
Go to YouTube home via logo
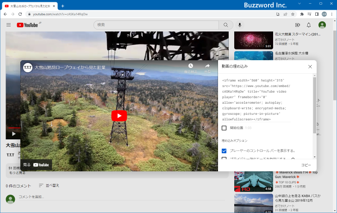coord(27,25)
